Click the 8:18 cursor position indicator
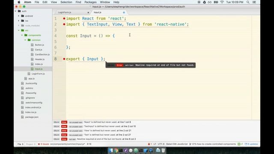This screenshot has width=274, height=154. click(x=89, y=144)
